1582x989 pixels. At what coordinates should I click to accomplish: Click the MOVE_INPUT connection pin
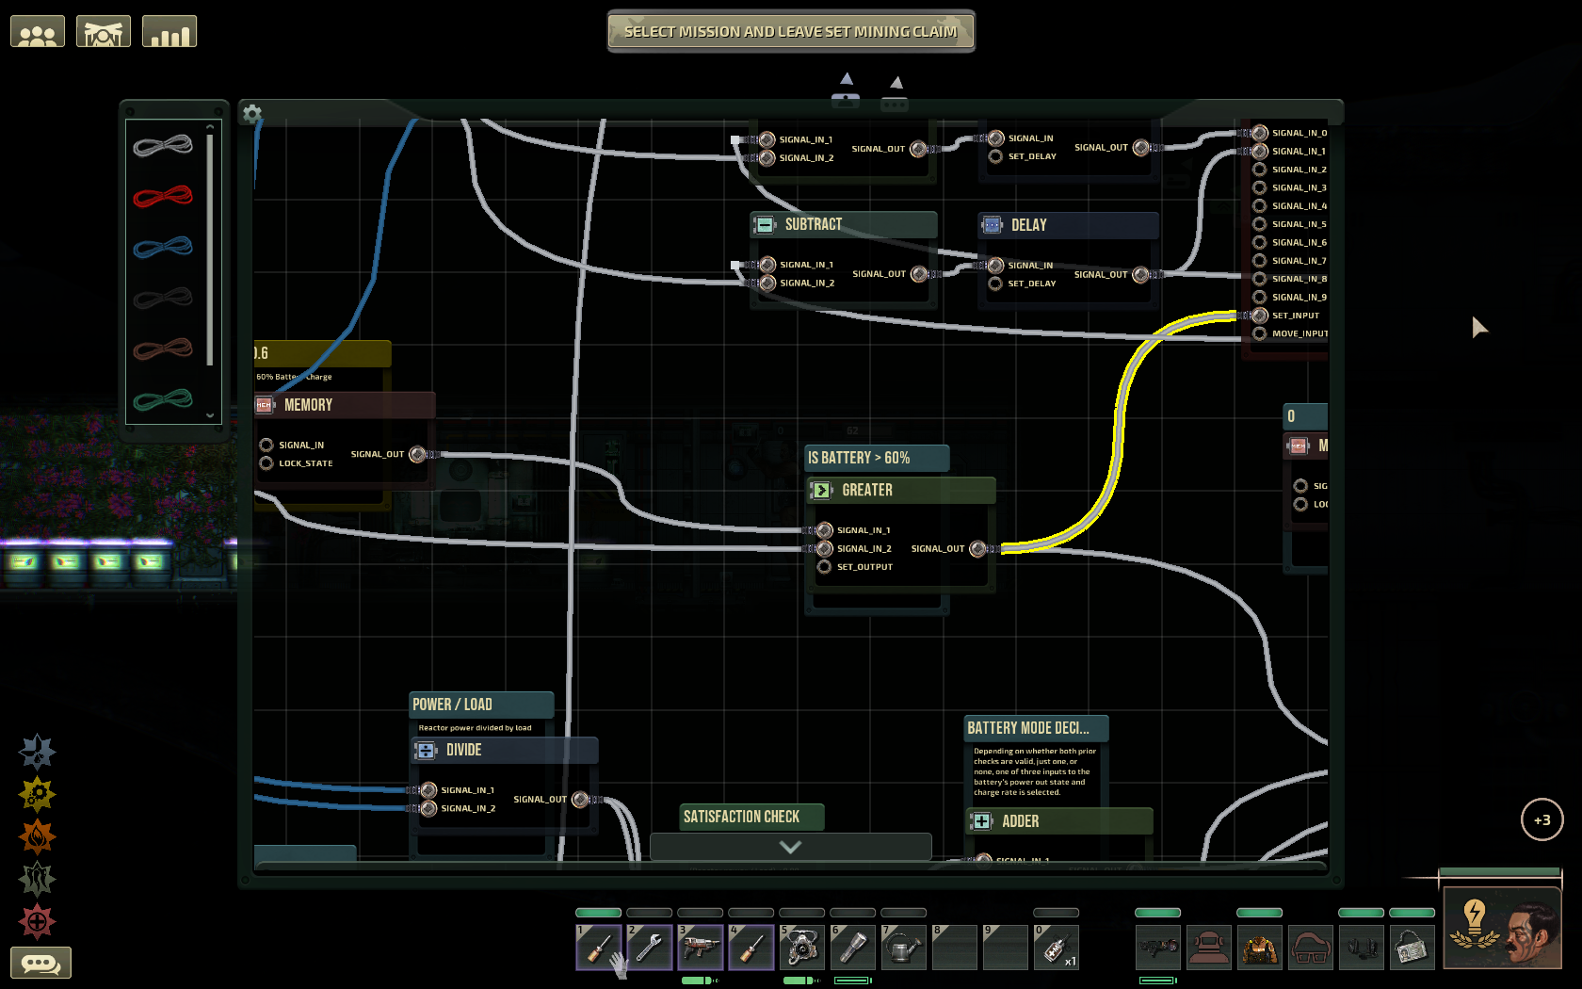click(x=1260, y=333)
